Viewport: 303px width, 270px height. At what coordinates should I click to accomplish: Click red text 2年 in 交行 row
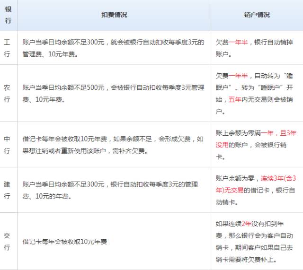(247, 224)
